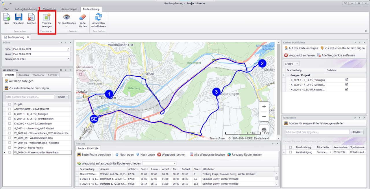Click Beste Route berechnen button
This screenshot has width=370, height=189.
[x=94, y=155]
